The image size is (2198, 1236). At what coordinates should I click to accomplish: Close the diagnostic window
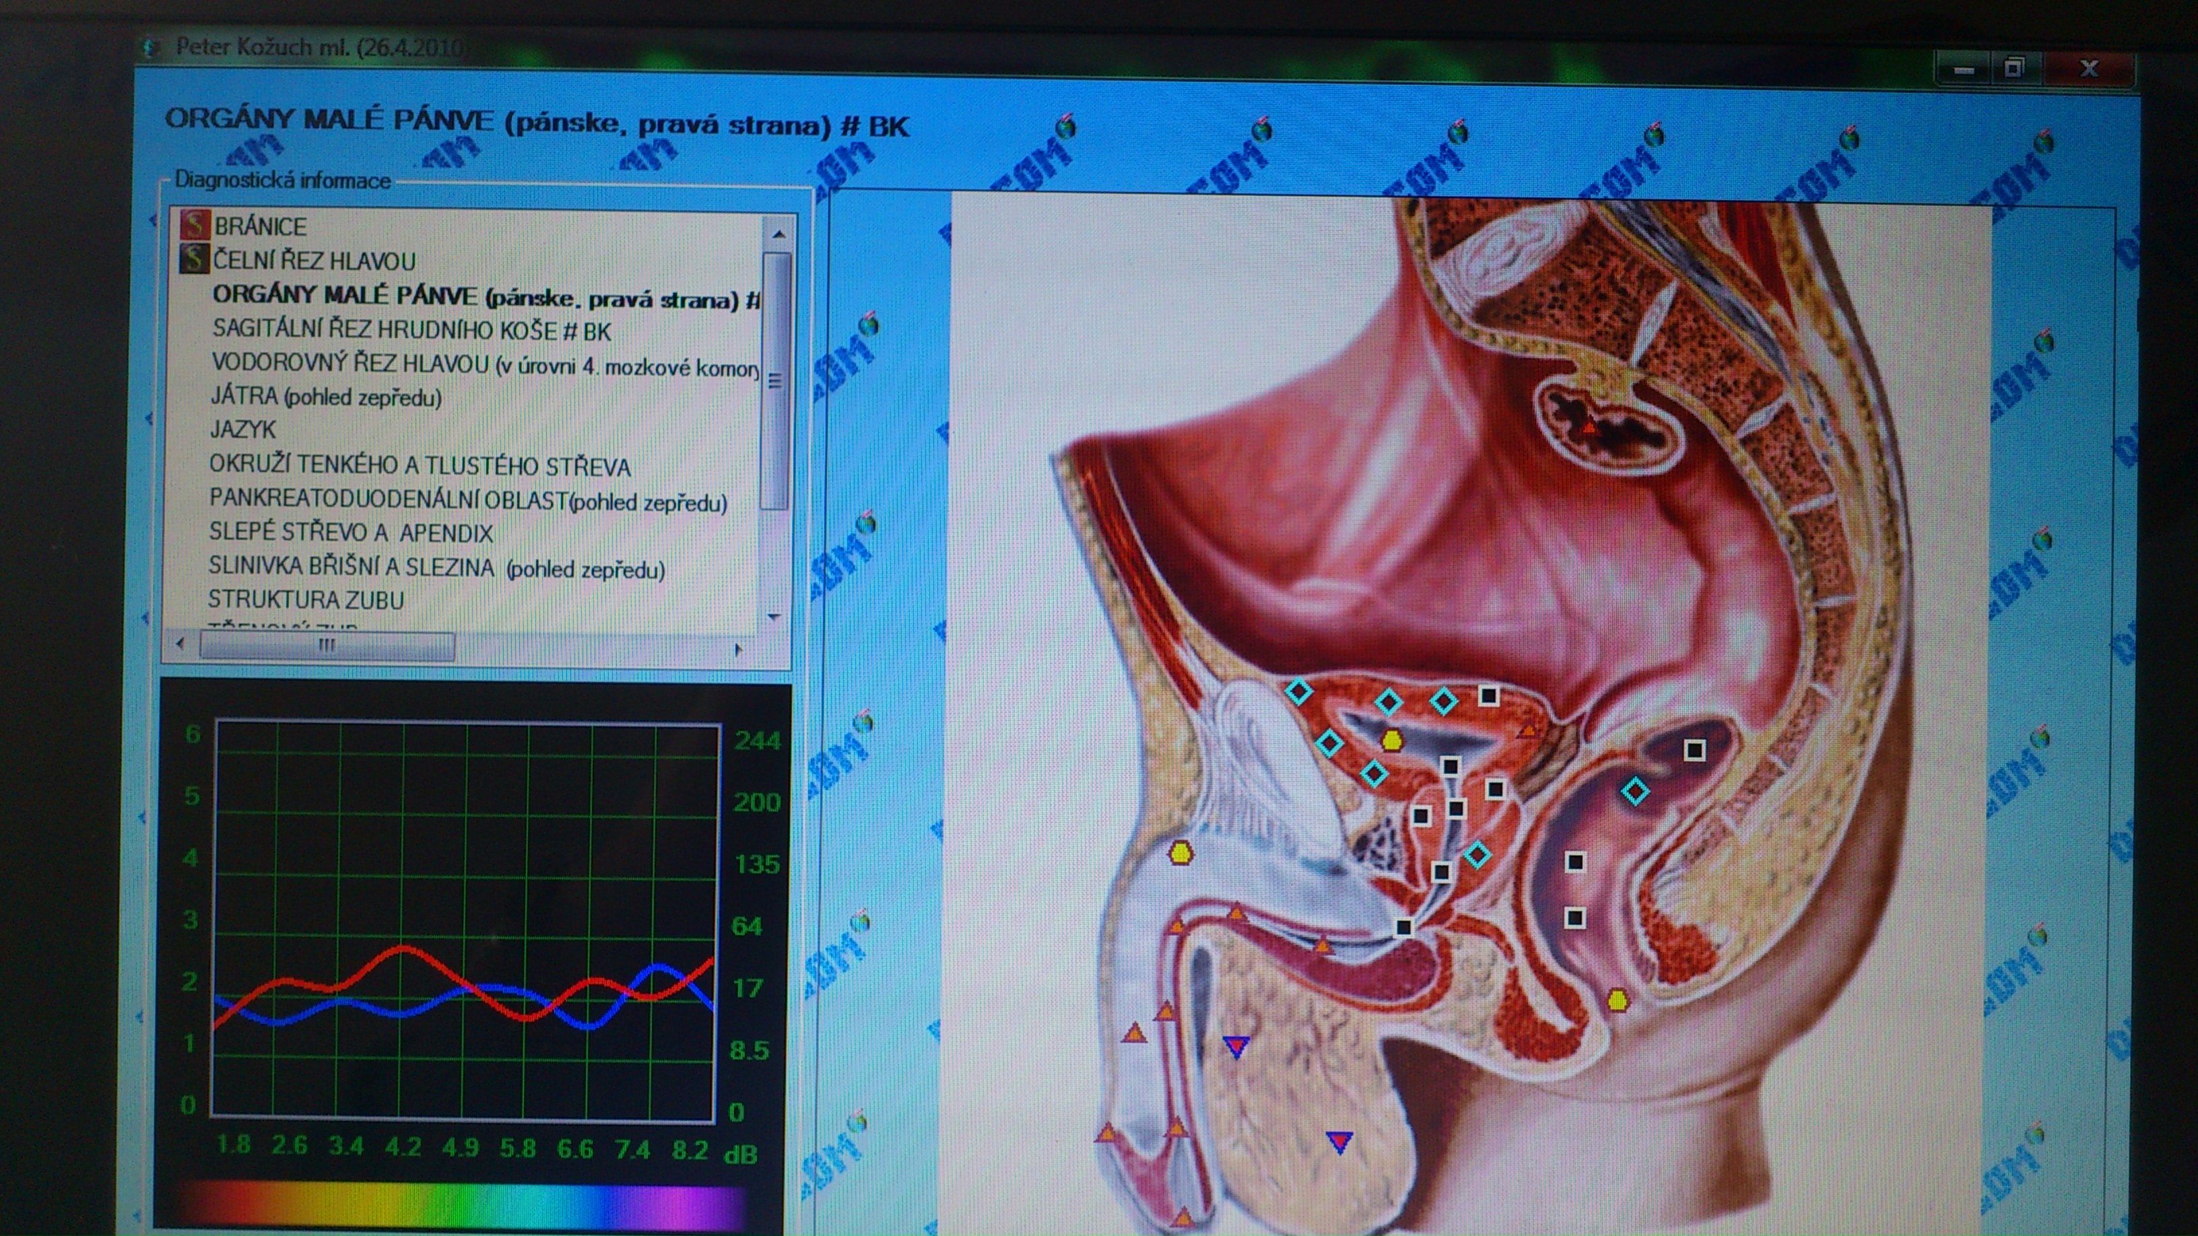(2089, 69)
